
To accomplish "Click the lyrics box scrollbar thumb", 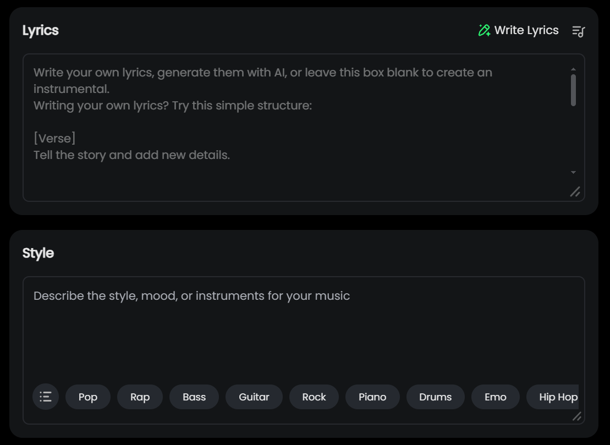I will click(x=573, y=90).
